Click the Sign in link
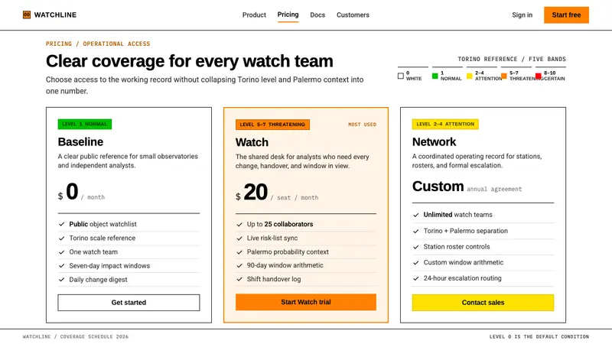612x344 pixels. [x=522, y=15]
